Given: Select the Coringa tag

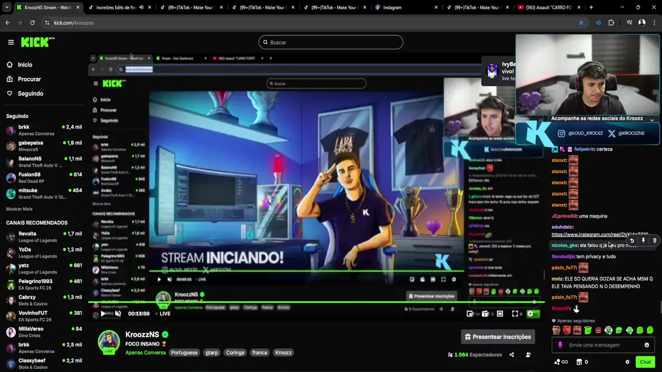Looking at the screenshot, I should [x=235, y=352].
